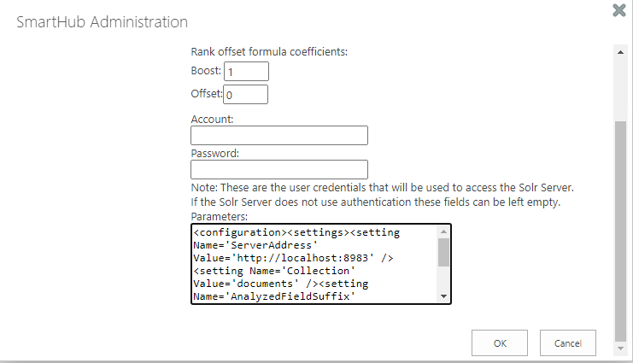The height and width of the screenshot is (363, 633).
Task: Click the "Account:" label
Action: pyautogui.click(x=213, y=120)
